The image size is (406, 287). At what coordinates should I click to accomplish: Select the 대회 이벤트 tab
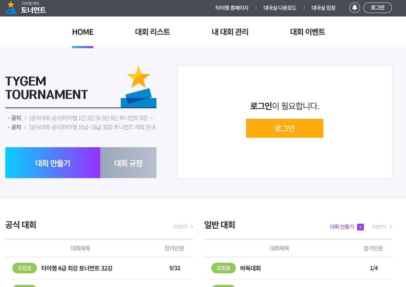pos(308,32)
